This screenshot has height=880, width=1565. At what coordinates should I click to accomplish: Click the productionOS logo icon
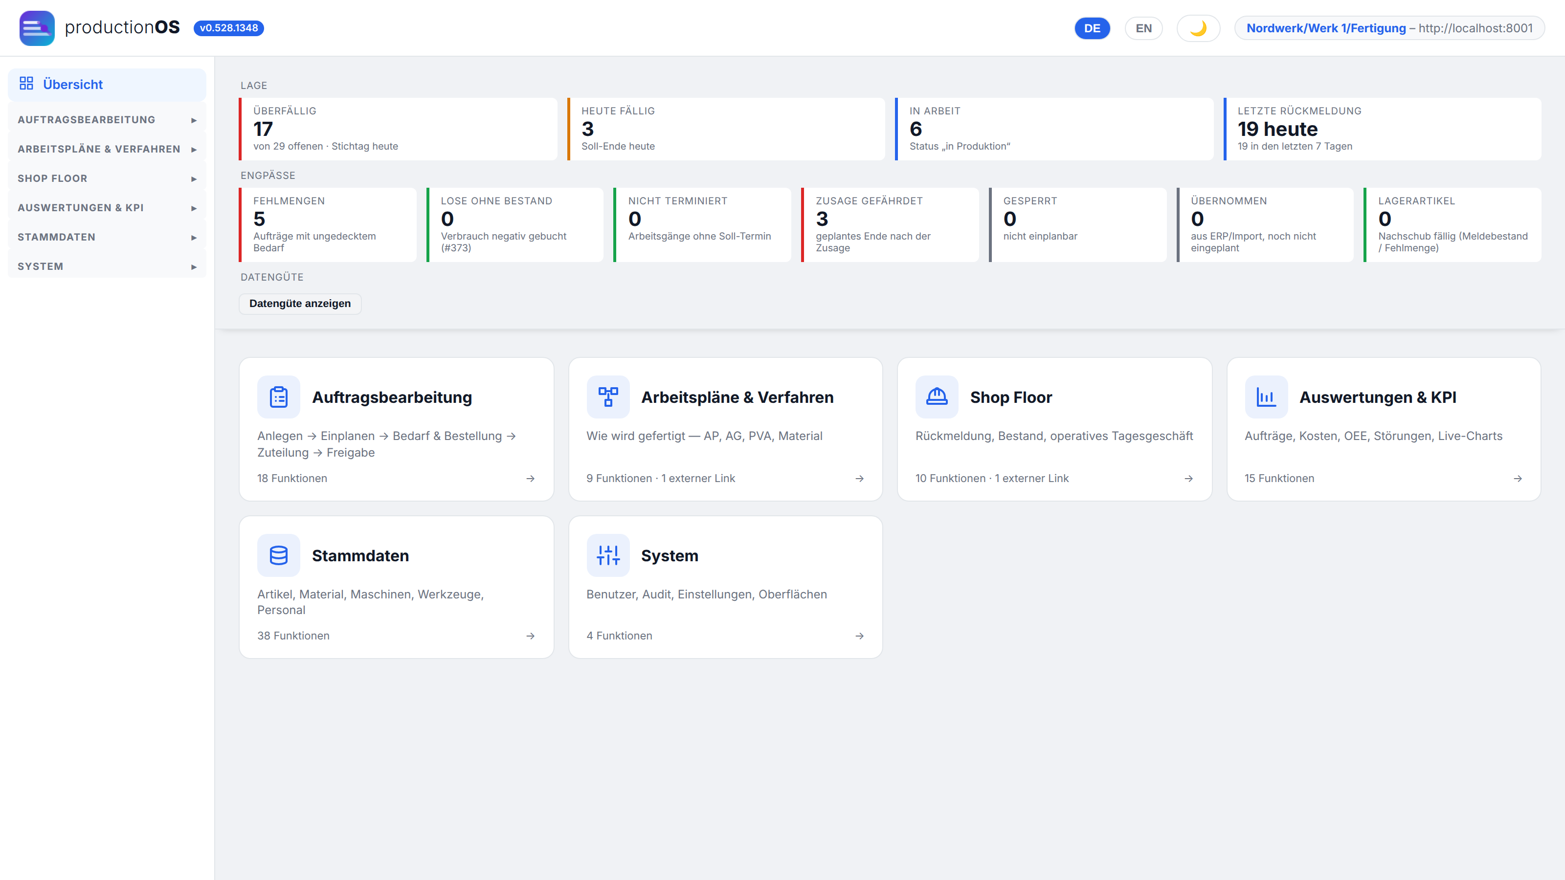pyautogui.click(x=37, y=28)
